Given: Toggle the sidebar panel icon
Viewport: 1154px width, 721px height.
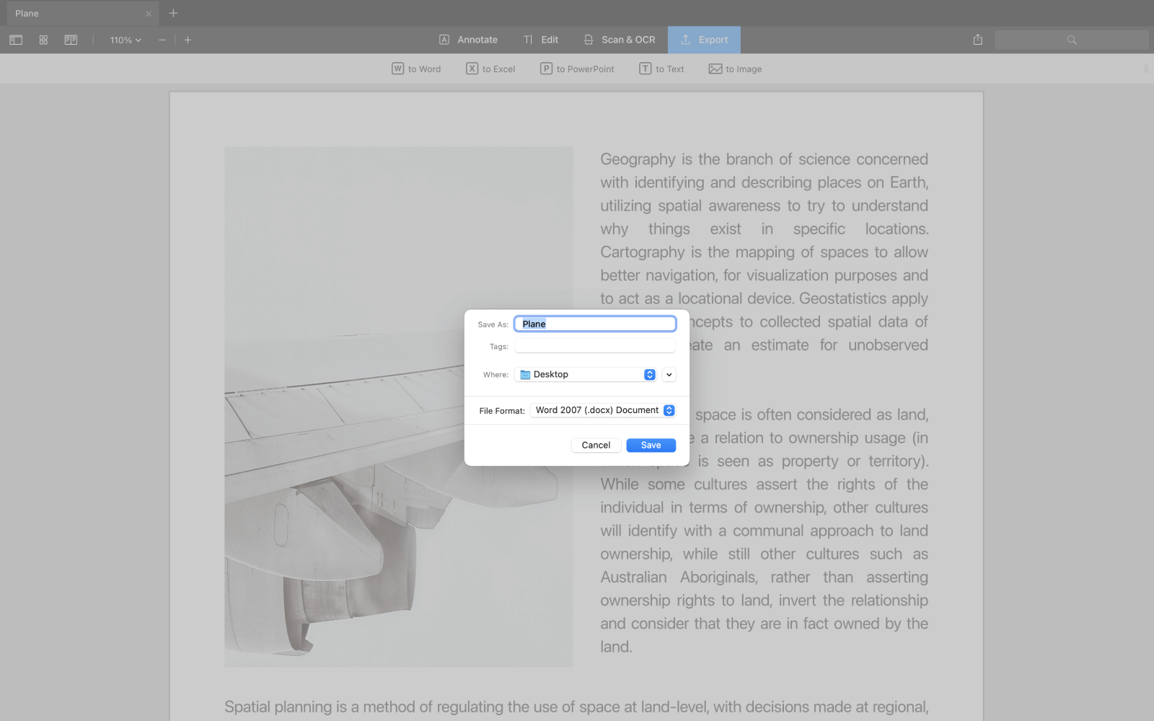Looking at the screenshot, I should point(16,40).
